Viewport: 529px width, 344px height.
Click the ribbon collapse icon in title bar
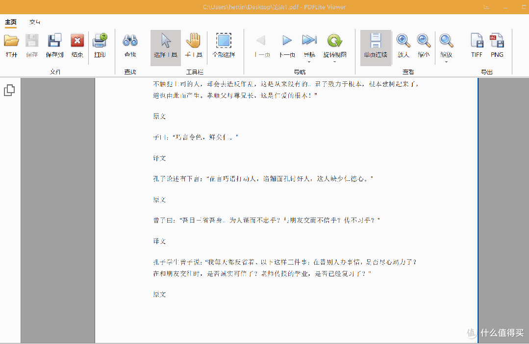point(486,7)
